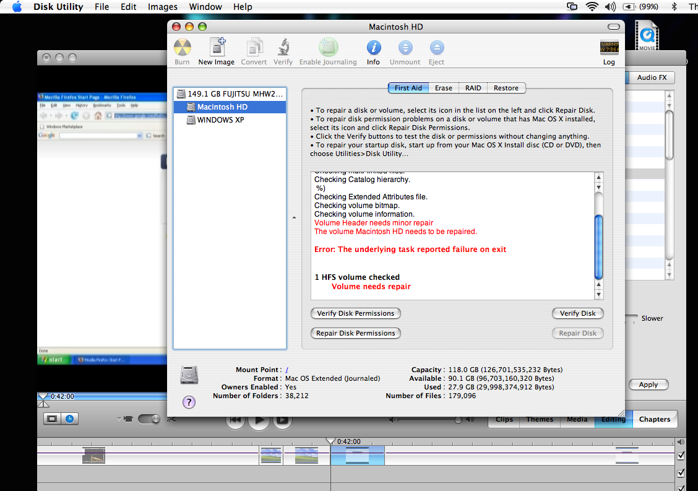Click the Verify microscope icon
Screen dimensions: 698x491
pos(283,47)
